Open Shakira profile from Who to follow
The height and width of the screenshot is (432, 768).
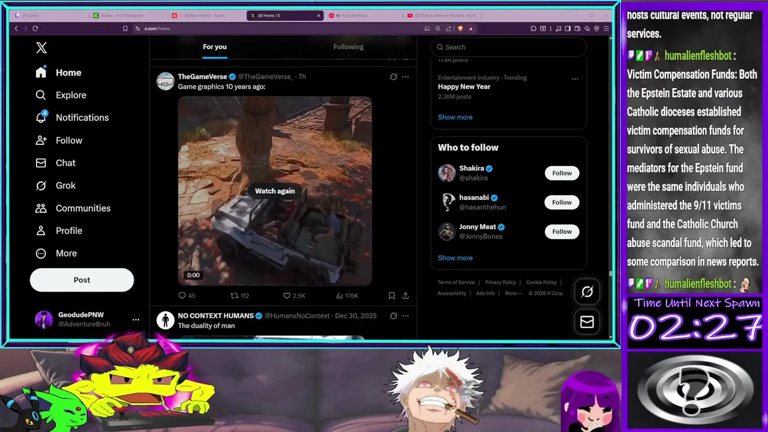(x=472, y=169)
